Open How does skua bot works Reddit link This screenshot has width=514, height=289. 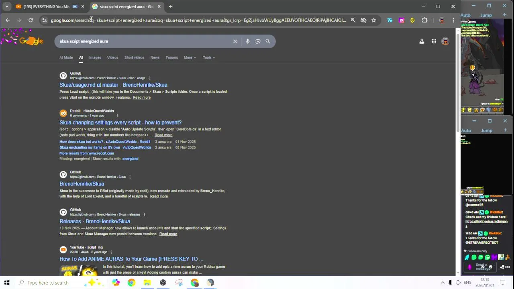(105, 142)
